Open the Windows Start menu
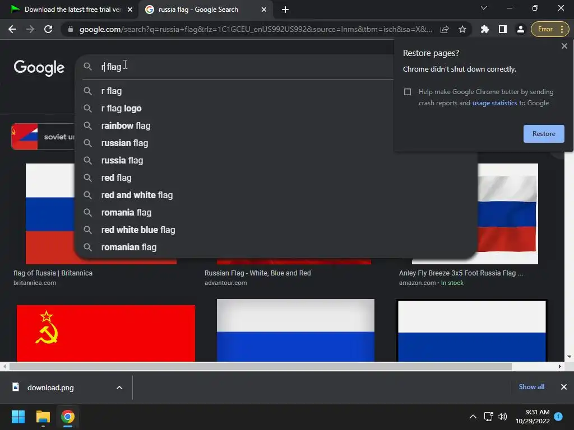Image resolution: width=574 pixels, height=430 pixels. pyautogui.click(x=18, y=417)
